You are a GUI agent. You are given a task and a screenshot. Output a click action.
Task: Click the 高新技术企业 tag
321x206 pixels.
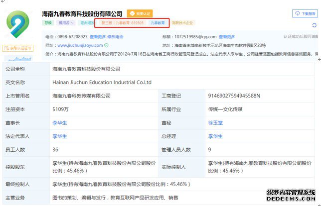pos(182,23)
